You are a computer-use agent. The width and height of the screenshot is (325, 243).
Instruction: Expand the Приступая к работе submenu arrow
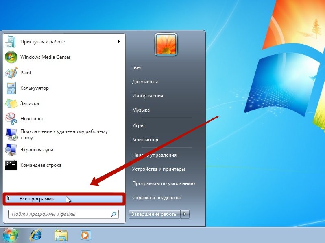tap(119, 42)
